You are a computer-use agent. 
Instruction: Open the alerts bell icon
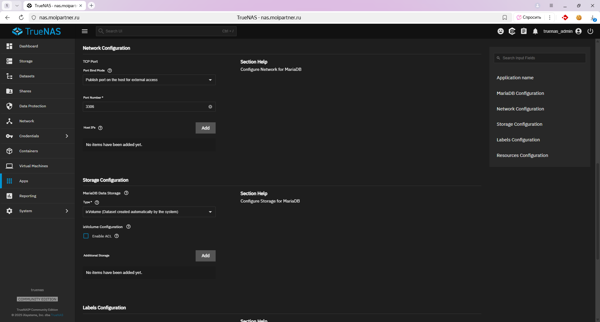pos(535,31)
